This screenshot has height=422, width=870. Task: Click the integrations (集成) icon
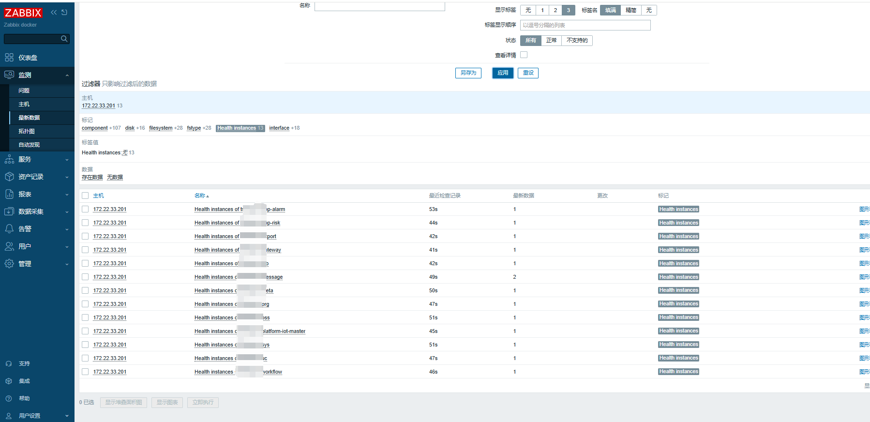point(9,381)
